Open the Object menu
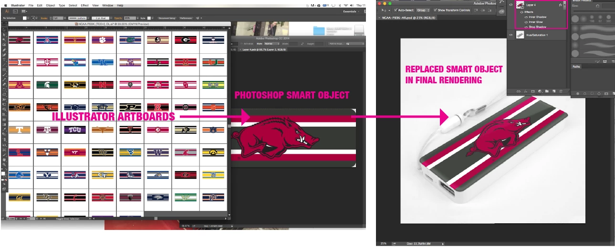The image size is (615, 249). tap(50, 5)
